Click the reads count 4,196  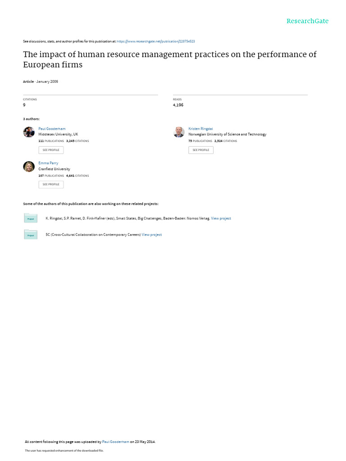(x=178, y=105)
